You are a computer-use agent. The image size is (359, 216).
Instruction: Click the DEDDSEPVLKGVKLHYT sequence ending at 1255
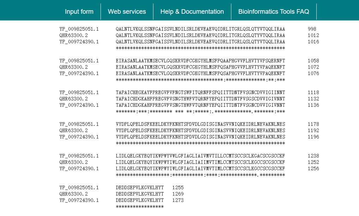pos(140,187)
